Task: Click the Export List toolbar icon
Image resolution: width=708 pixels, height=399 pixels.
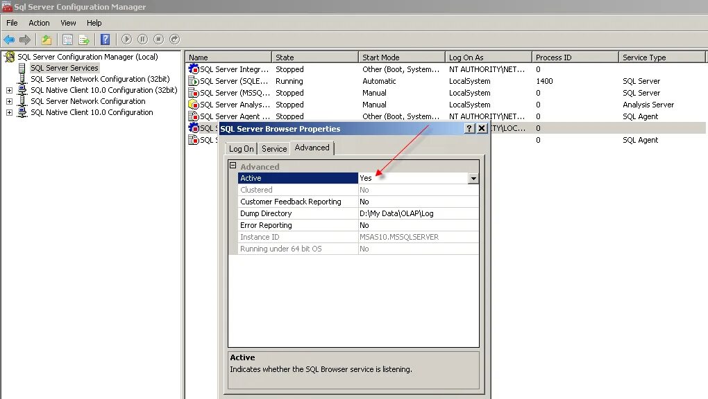Action: click(84, 39)
